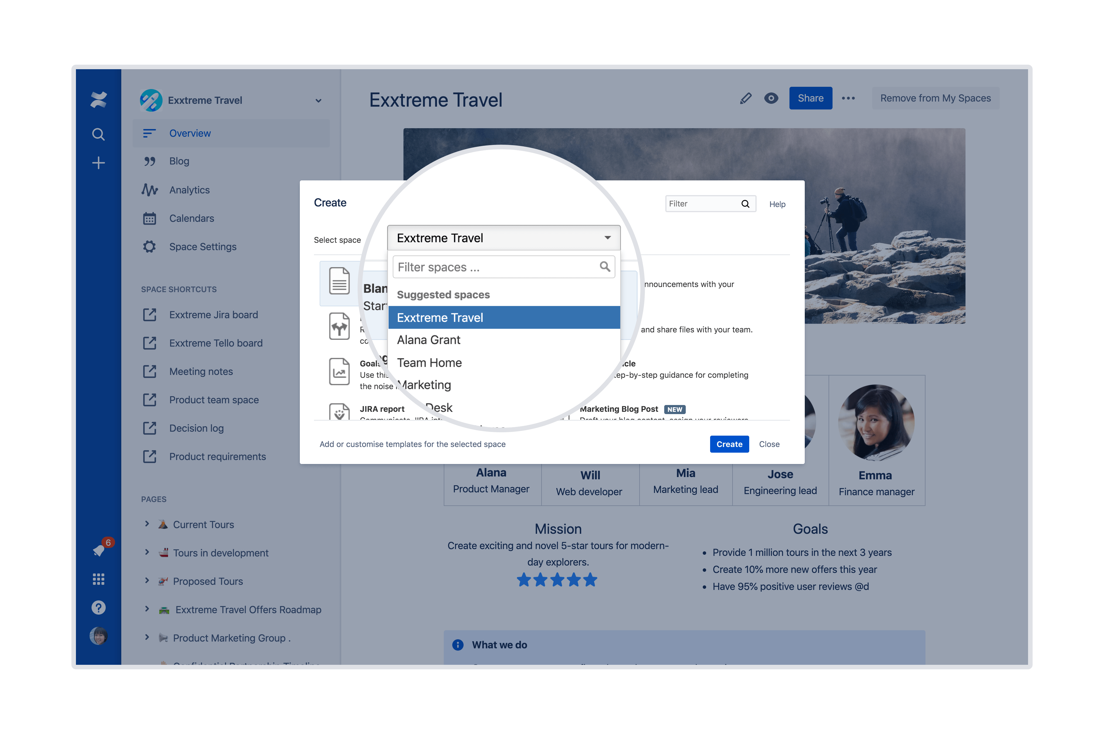Open the three-dot more actions menu

click(x=848, y=98)
